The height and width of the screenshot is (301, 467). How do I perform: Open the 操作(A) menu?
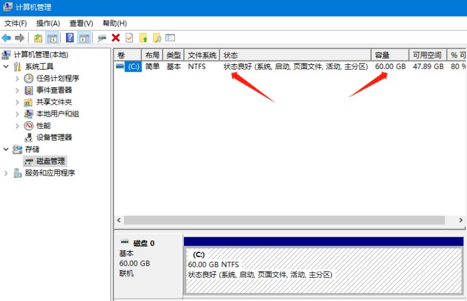pyautogui.click(x=48, y=23)
